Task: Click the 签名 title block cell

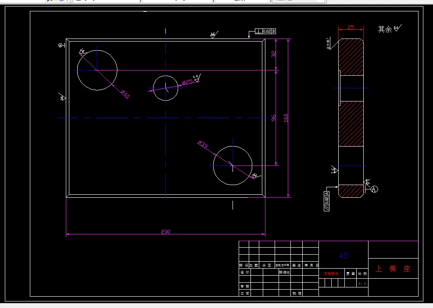Action: (296, 265)
